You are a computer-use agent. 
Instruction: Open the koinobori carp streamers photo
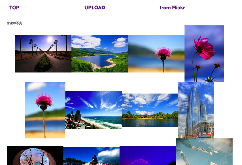pos(204,152)
